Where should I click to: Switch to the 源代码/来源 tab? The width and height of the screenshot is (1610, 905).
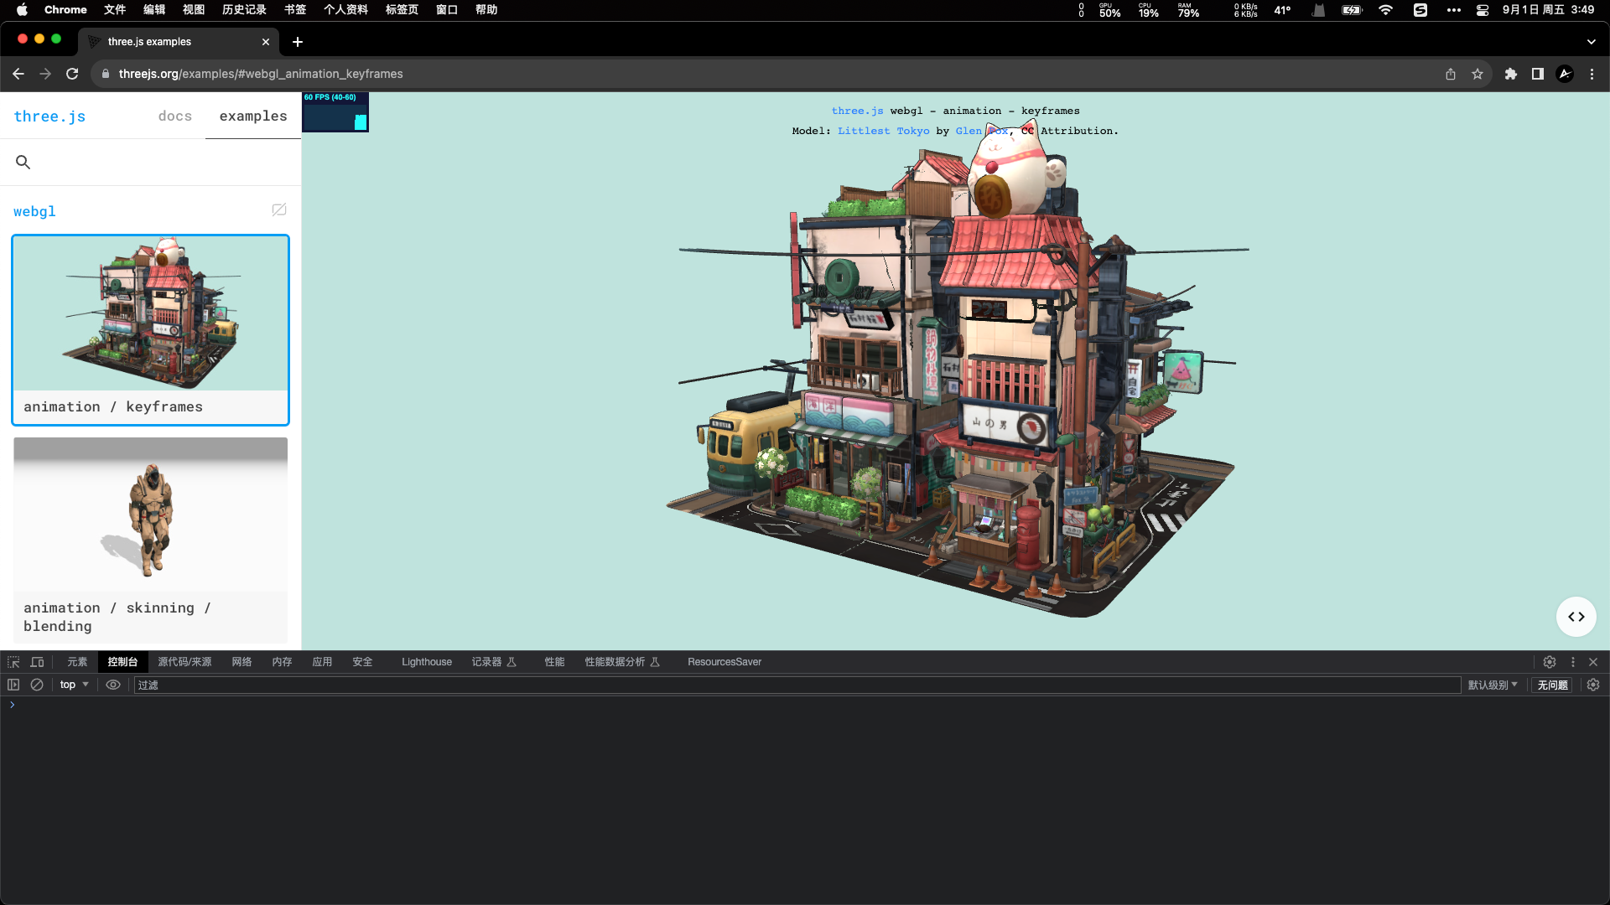(184, 662)
